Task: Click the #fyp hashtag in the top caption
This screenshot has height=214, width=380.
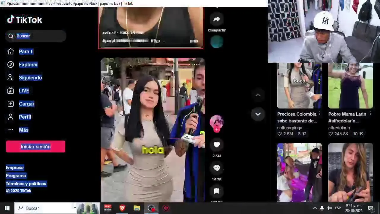Action: 155,41
